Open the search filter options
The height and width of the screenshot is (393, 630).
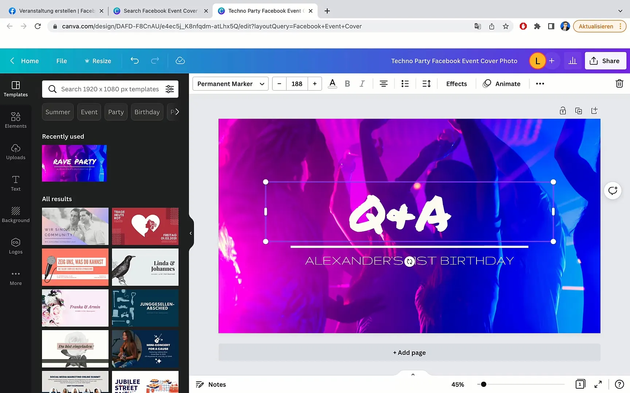pyautogui.click(x=170, y=89)
